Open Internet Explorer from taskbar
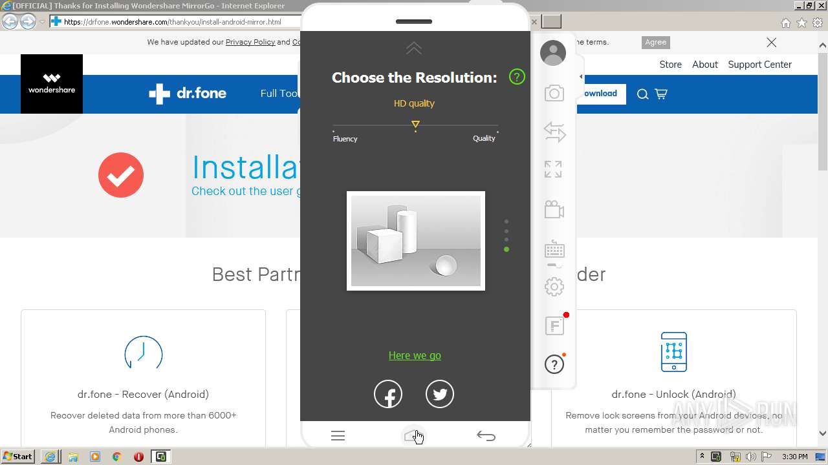 tap(50, 457)
